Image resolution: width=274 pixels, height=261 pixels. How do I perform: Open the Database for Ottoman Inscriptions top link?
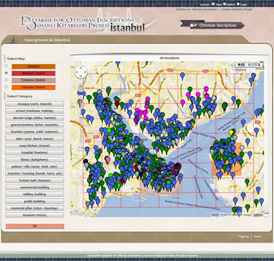pos(197,10)
